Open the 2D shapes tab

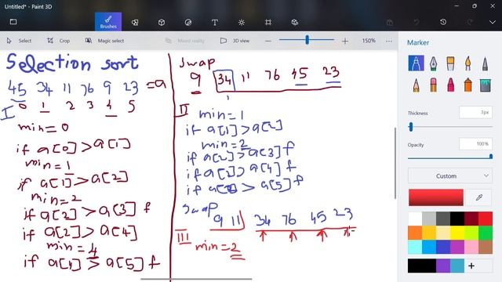tap(135, 22)
